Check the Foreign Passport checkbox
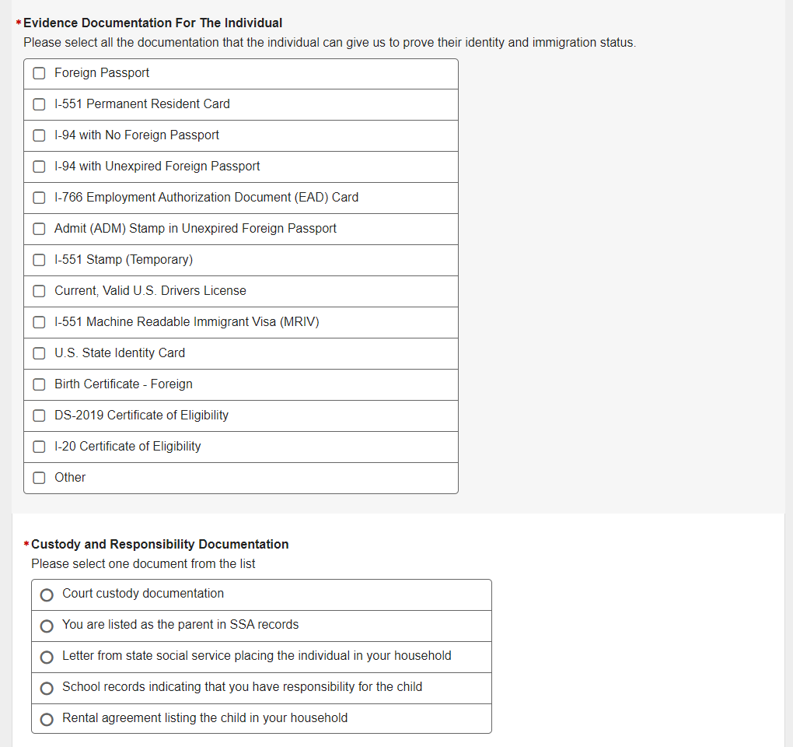 tap(39, 73)
